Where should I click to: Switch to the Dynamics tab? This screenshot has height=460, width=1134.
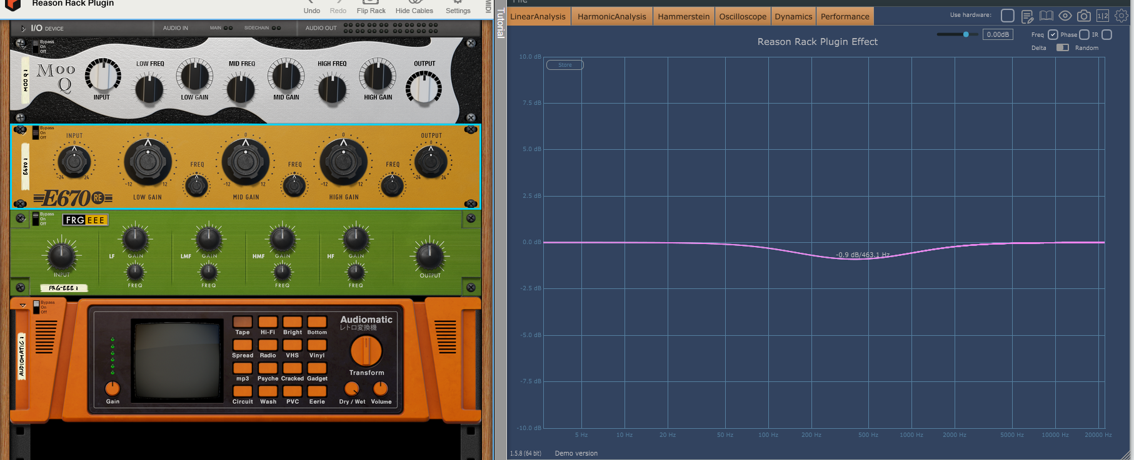point(793,16)
